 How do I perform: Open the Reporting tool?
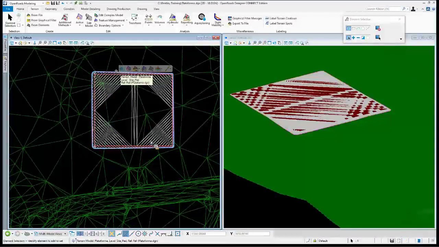[x=187, y=20]
